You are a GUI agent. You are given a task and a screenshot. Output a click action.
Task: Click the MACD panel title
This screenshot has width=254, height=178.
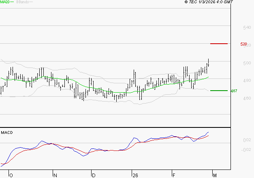point(7,133)
